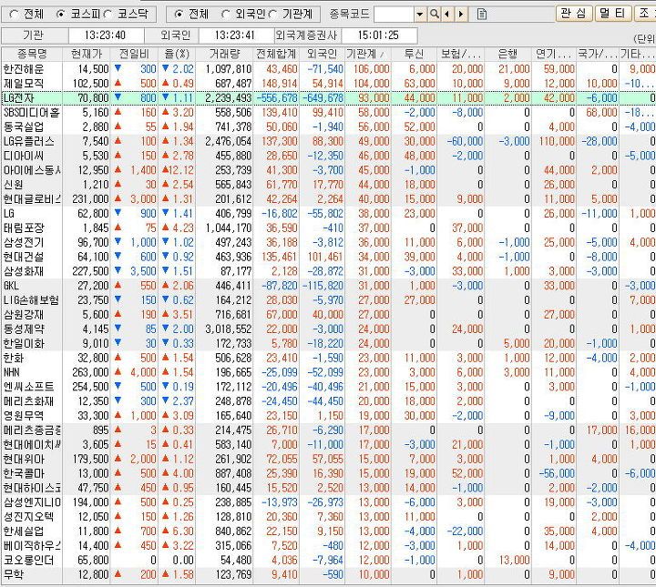Viewport: 656px width, 587px height.
Task: Sort by 은행 column header
Action: coord(507,54)
